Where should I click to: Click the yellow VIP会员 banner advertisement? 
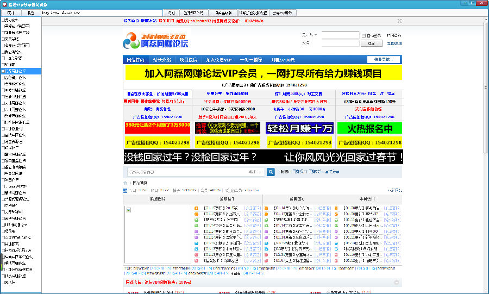(x=264, y=73)
